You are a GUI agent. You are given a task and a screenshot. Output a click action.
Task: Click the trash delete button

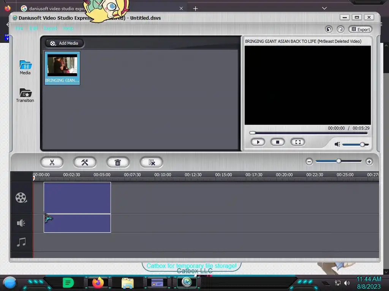(x=118, y=162)
